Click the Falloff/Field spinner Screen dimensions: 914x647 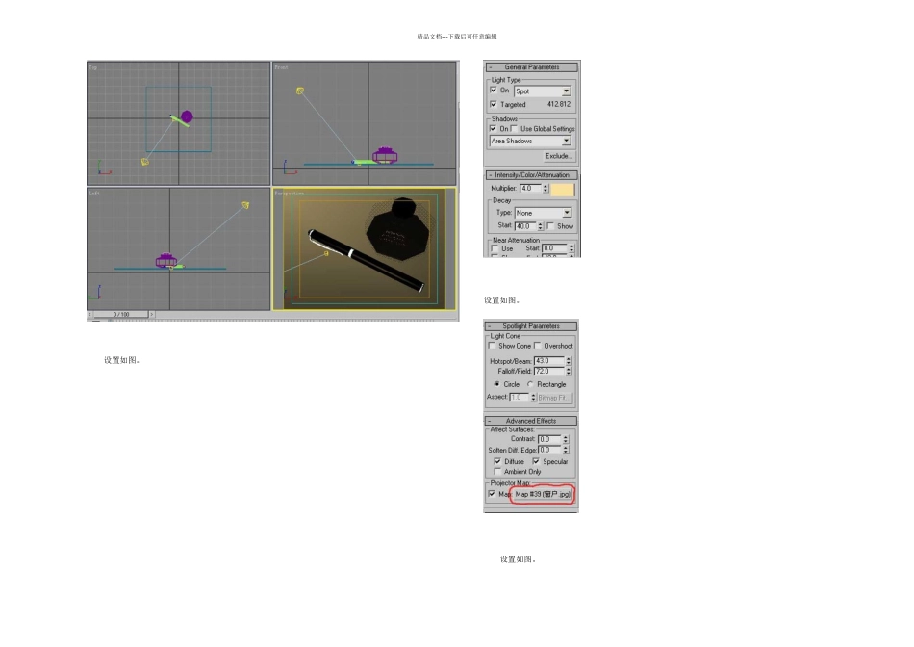pyautogui.click(x=569, y=371)
